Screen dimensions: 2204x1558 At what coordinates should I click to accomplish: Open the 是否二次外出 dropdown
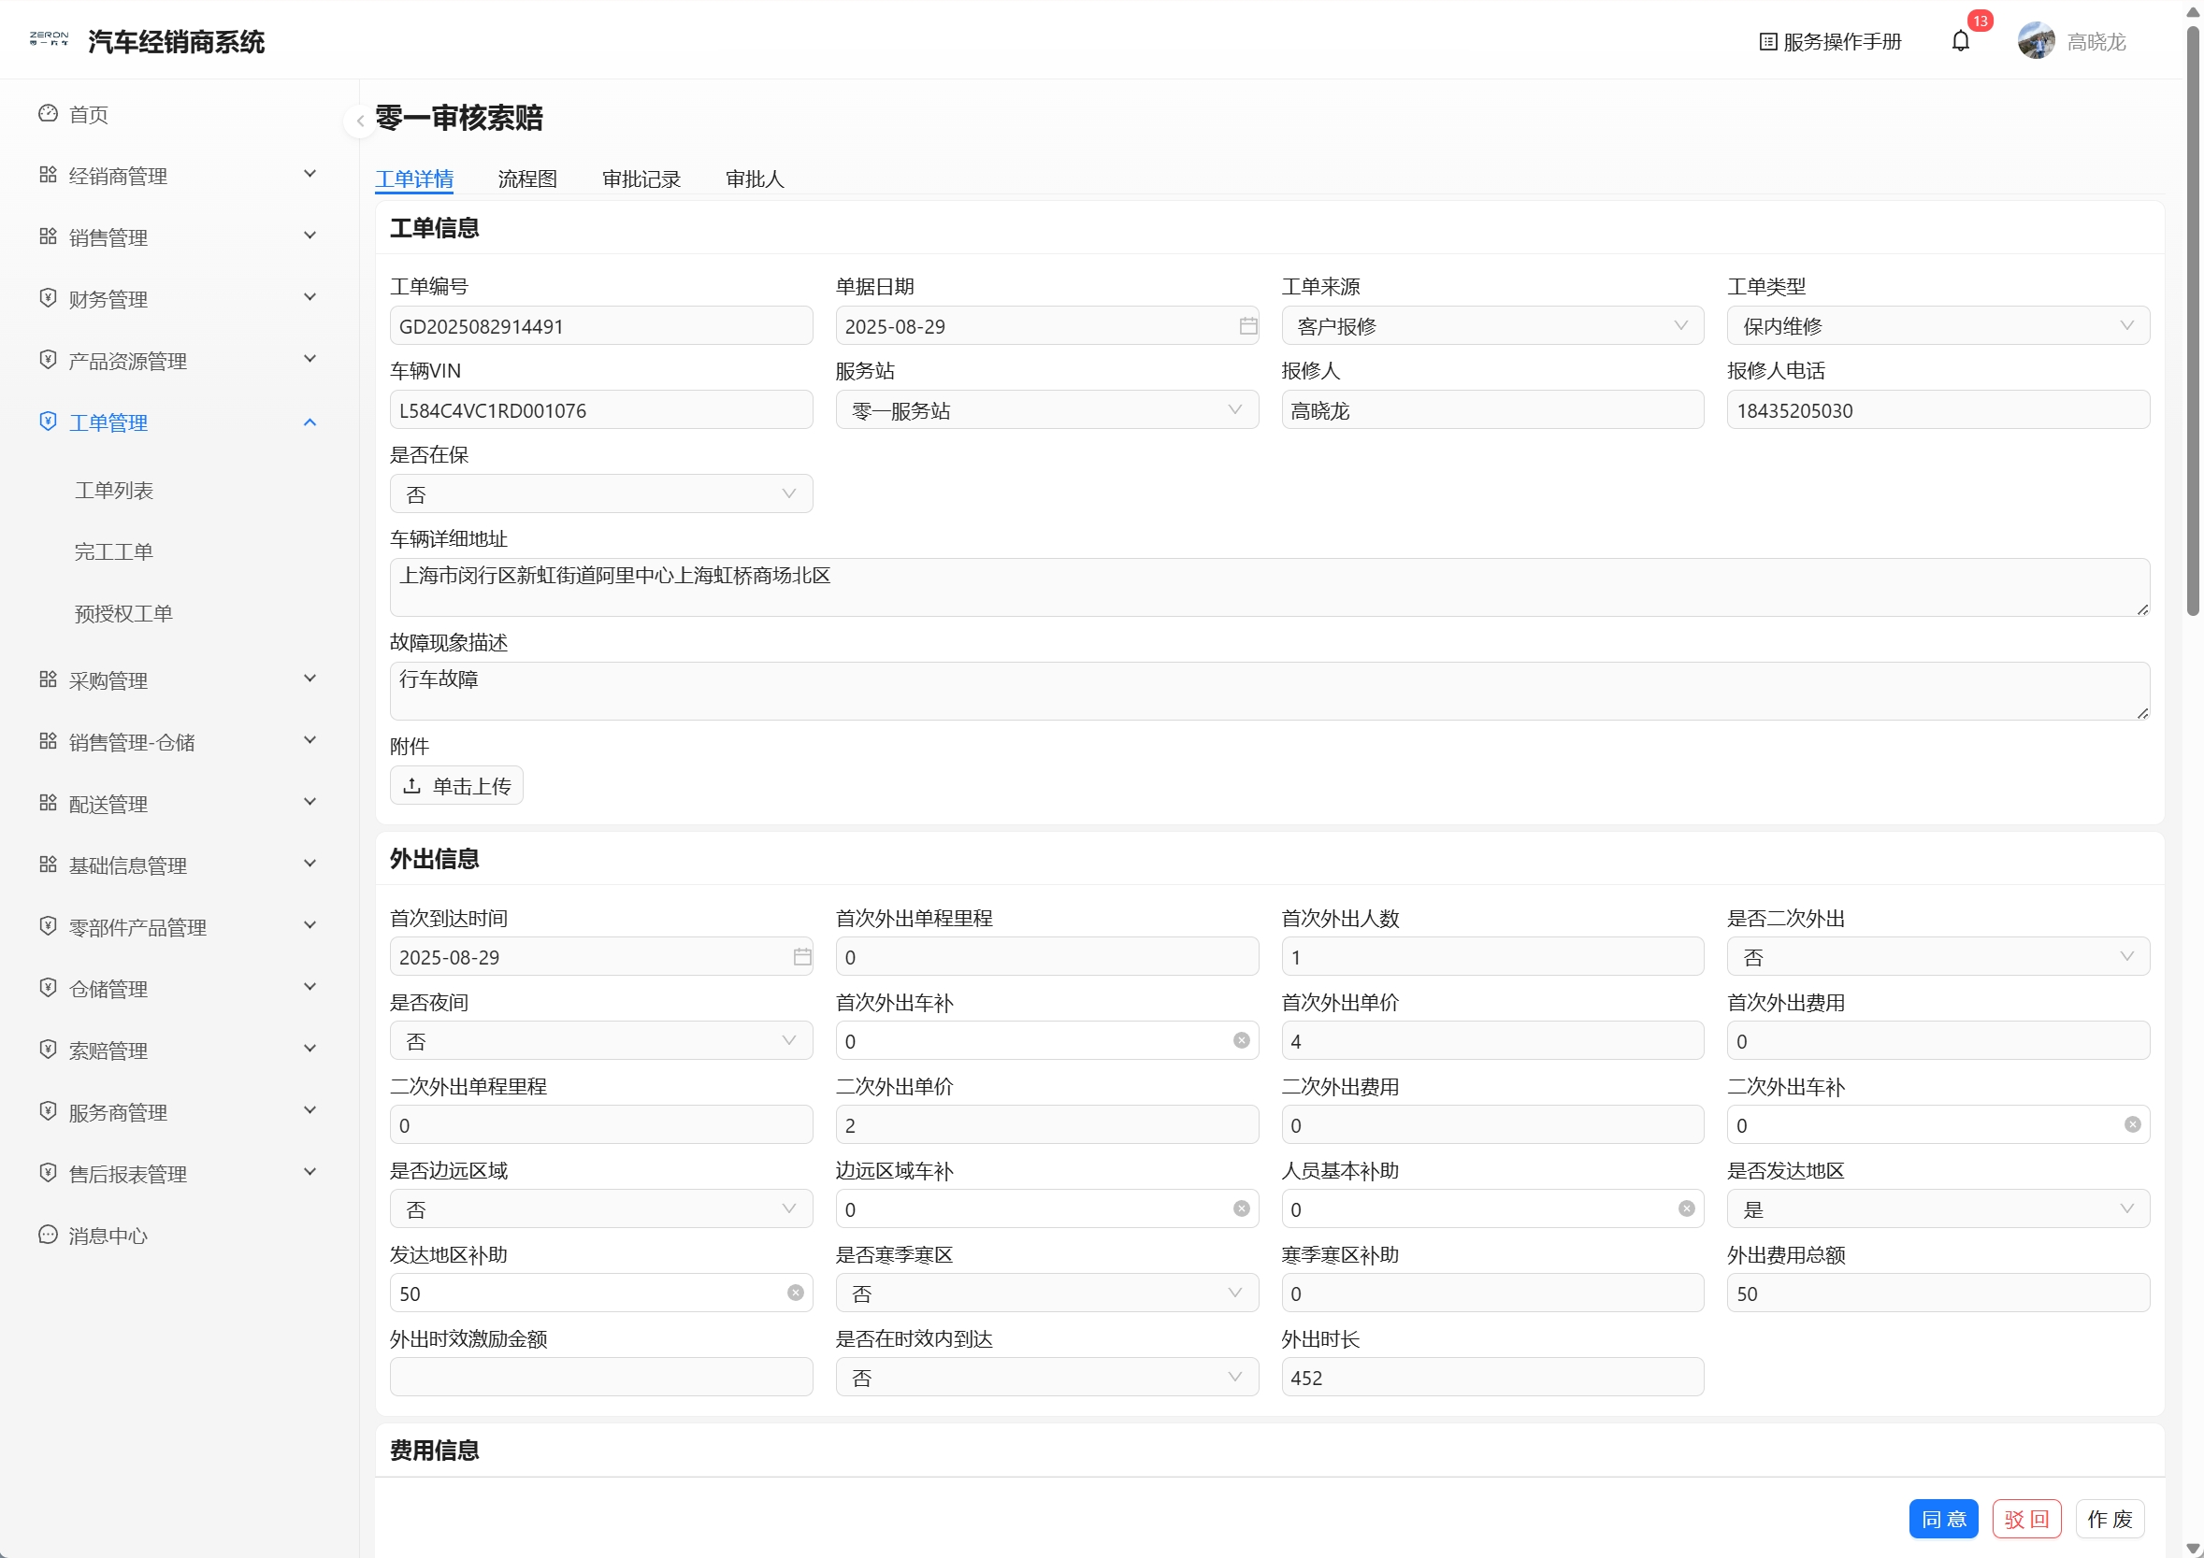1938,956
